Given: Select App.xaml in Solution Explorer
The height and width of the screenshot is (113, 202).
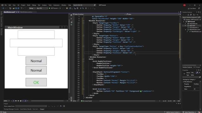Looking at the screenshot, I should click(x=192, y=26).
